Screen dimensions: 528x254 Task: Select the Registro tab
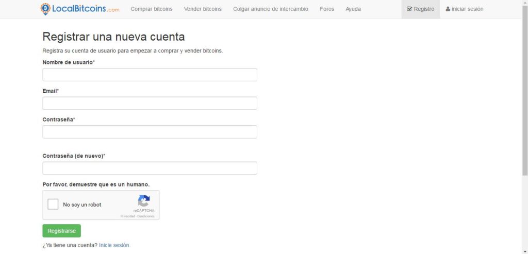[421, 9]
